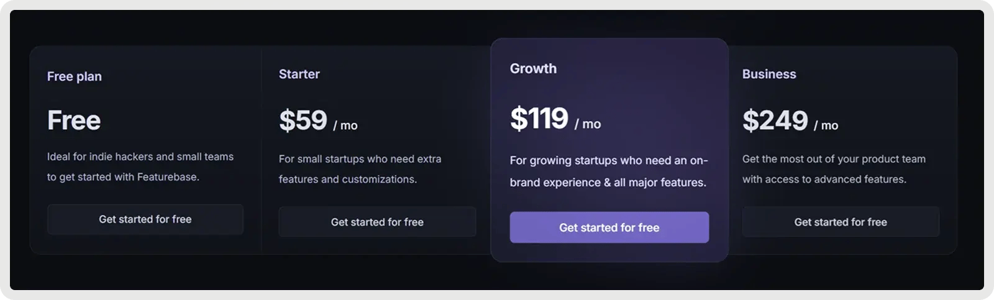Click the $249 price amount
This screenshot has height=300, width=994.
pyautogui.click(x=775, y=120)
